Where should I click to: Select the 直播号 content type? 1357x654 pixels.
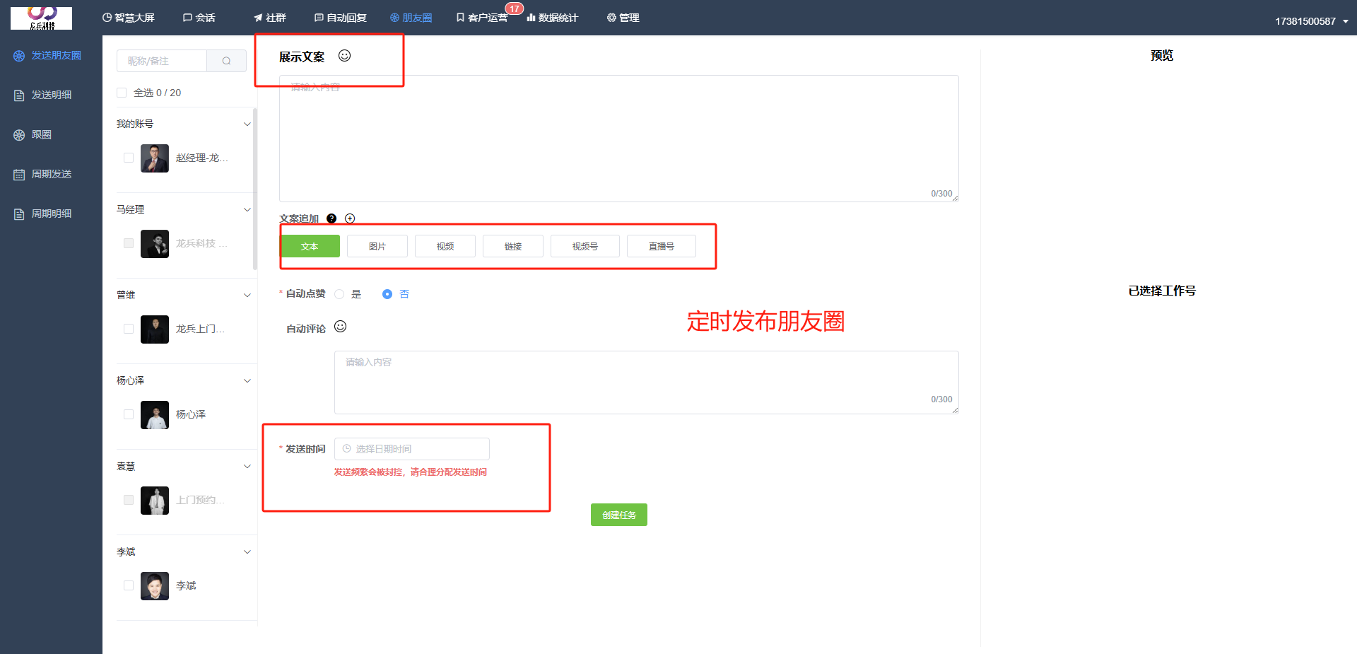point(662,246)
